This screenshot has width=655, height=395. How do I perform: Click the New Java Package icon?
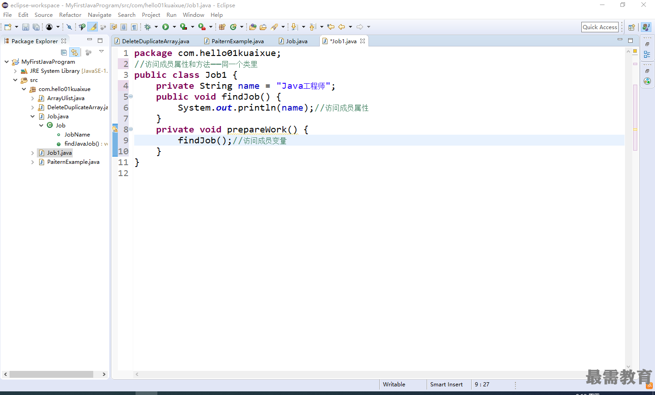[222, 27]
